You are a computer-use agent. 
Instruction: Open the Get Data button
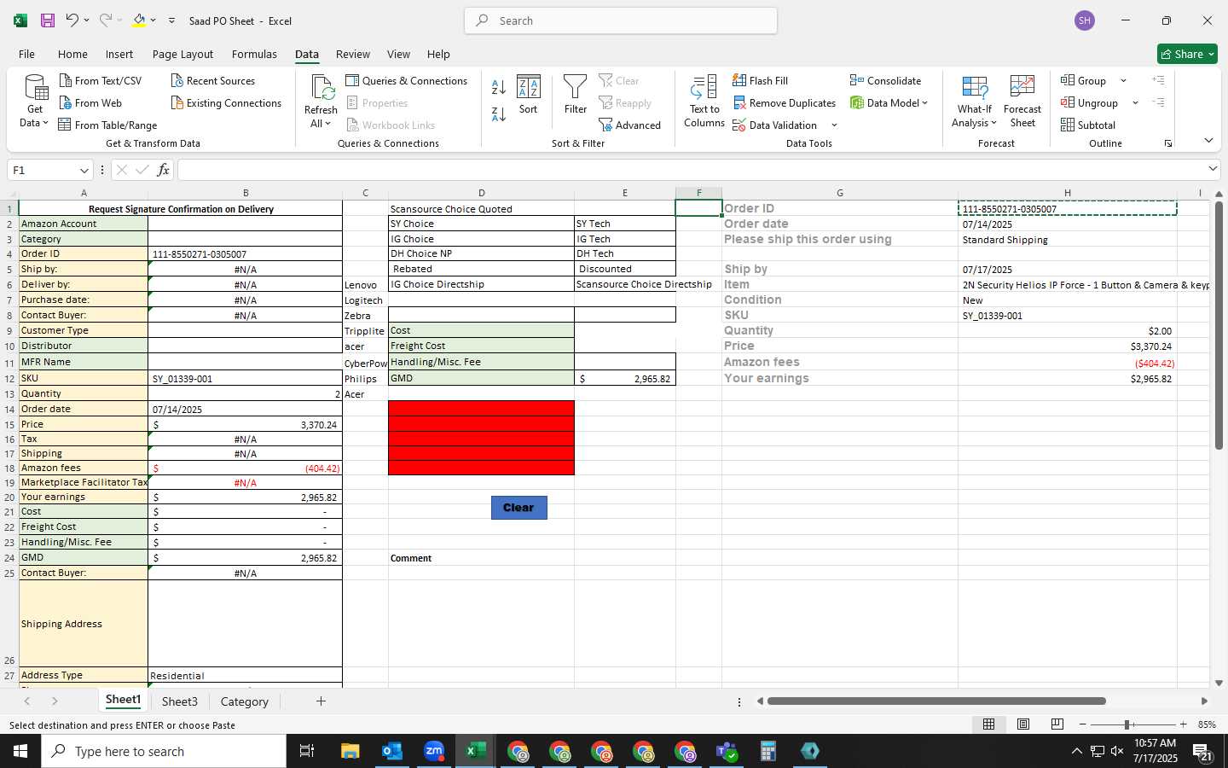click(x=35, y=102)
